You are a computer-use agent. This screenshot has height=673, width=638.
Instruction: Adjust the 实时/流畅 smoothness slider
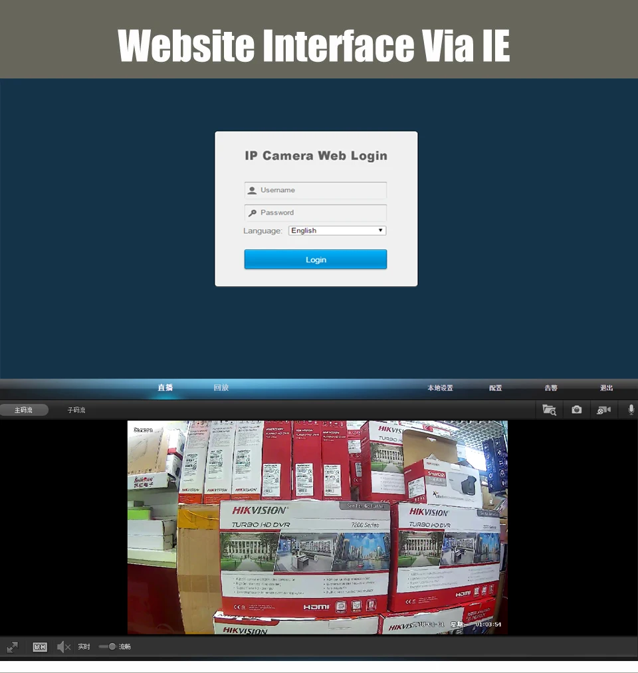(x=108, y=646)
